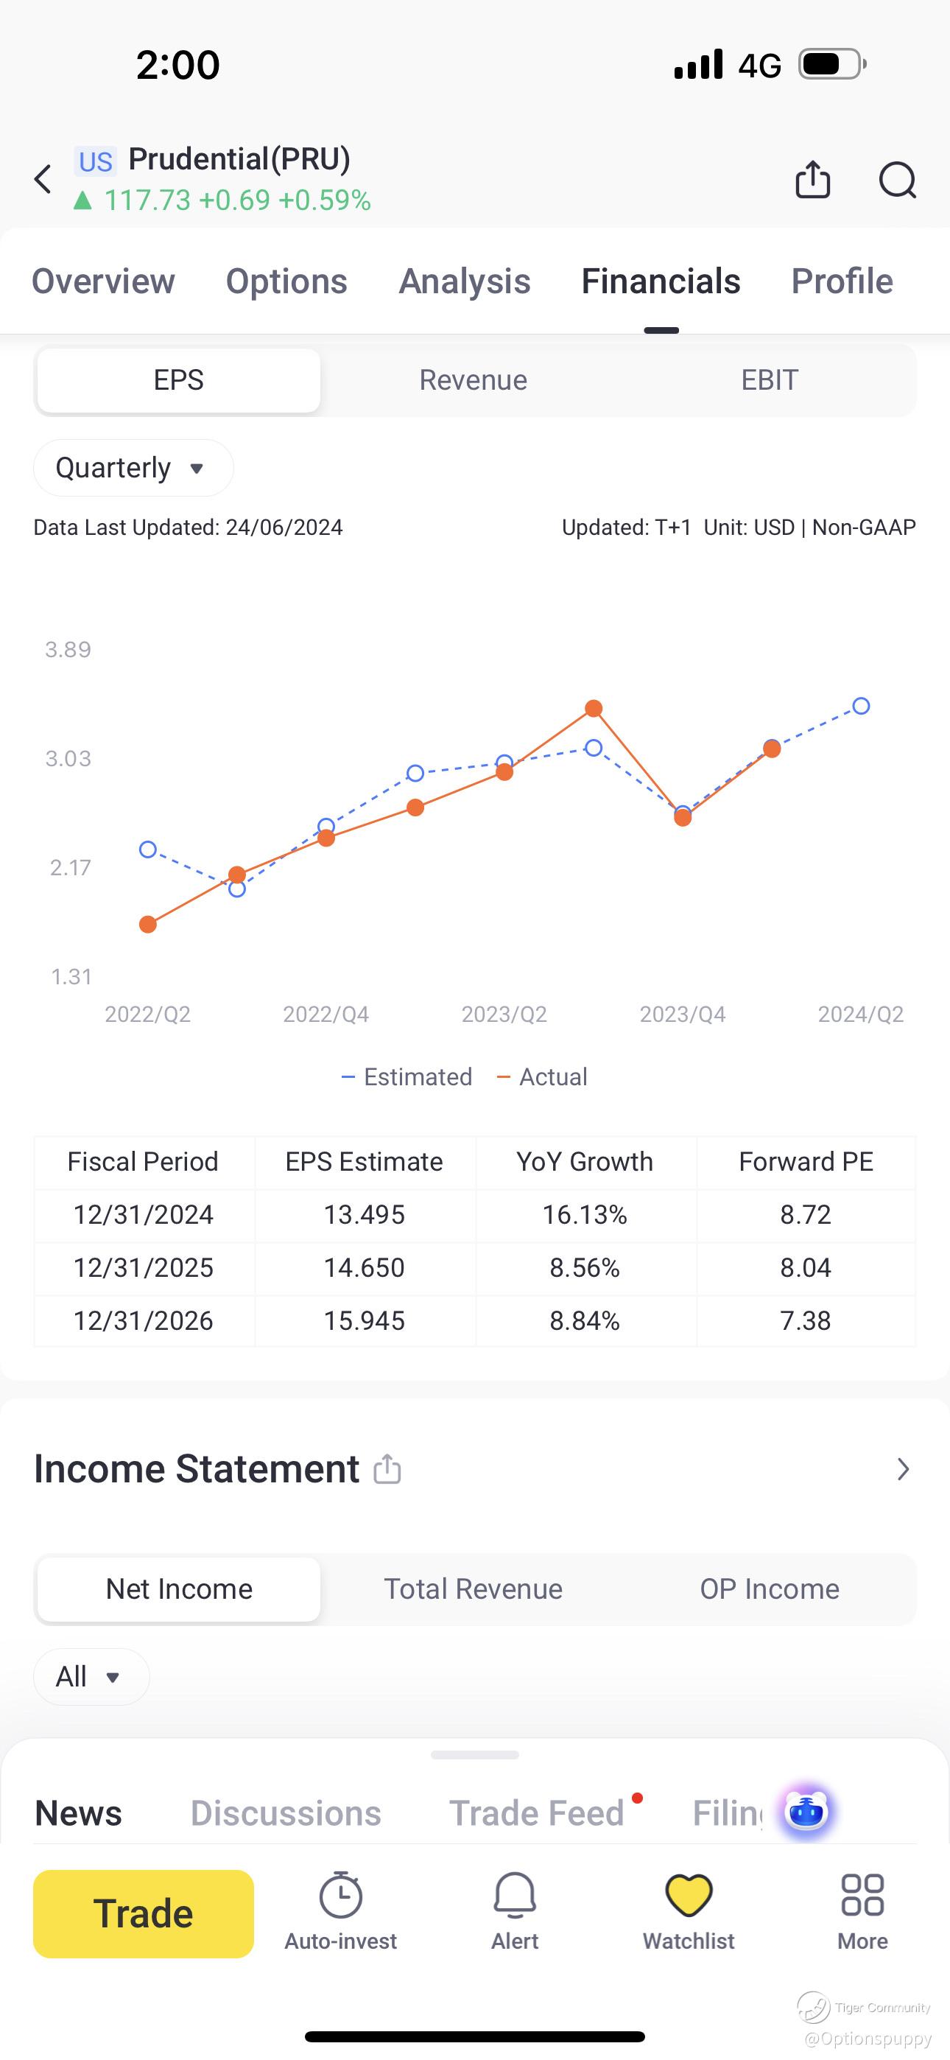
Task: Switch chart to EBIT segment
Action: [770, 380]
